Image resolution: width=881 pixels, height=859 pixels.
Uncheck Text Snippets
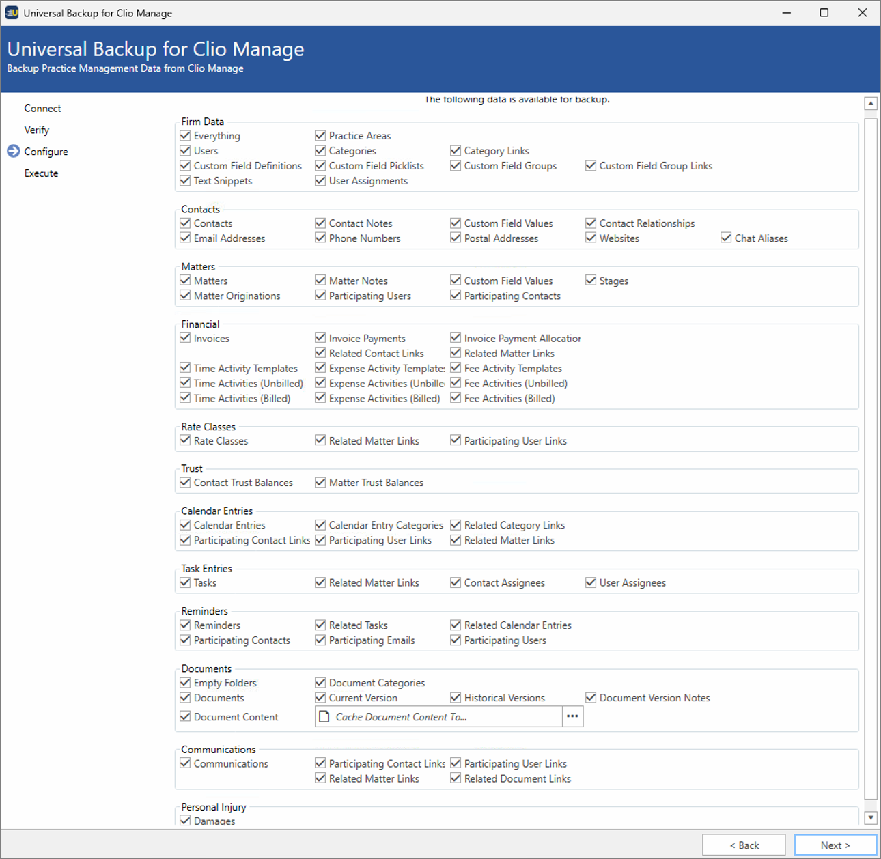(x=185, y=180)
